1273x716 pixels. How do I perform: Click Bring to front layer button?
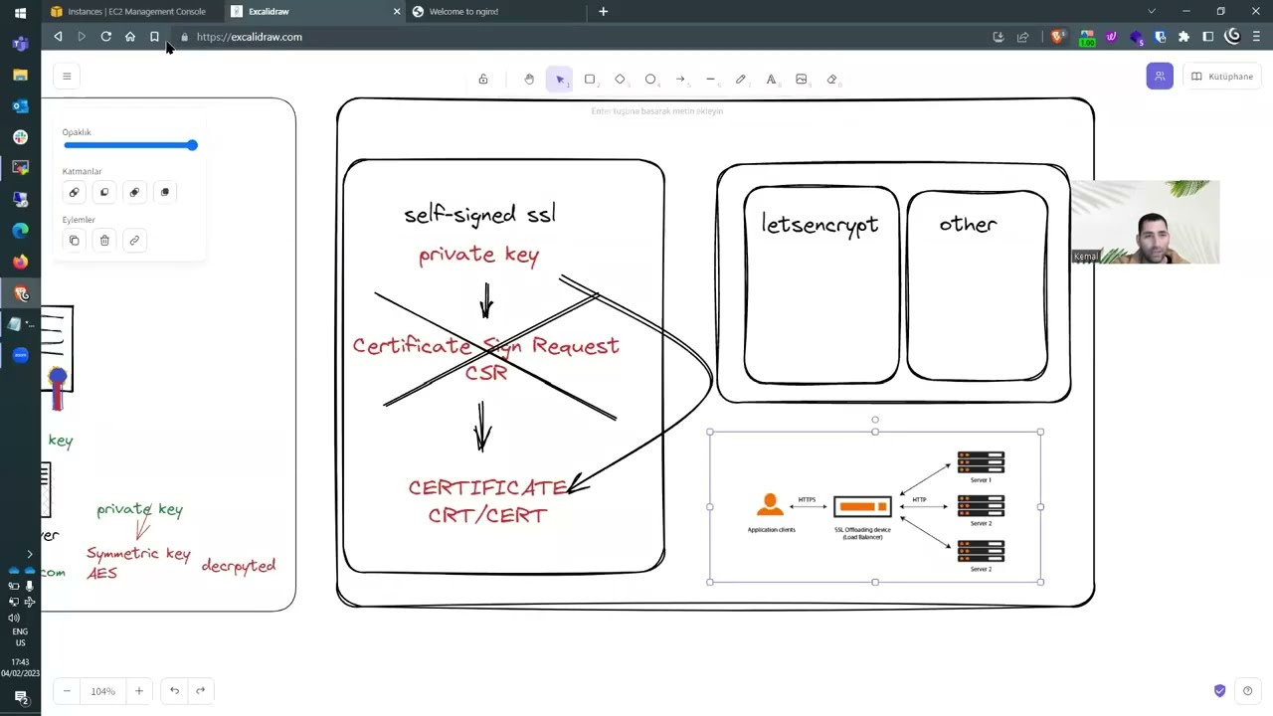(165, 192)
